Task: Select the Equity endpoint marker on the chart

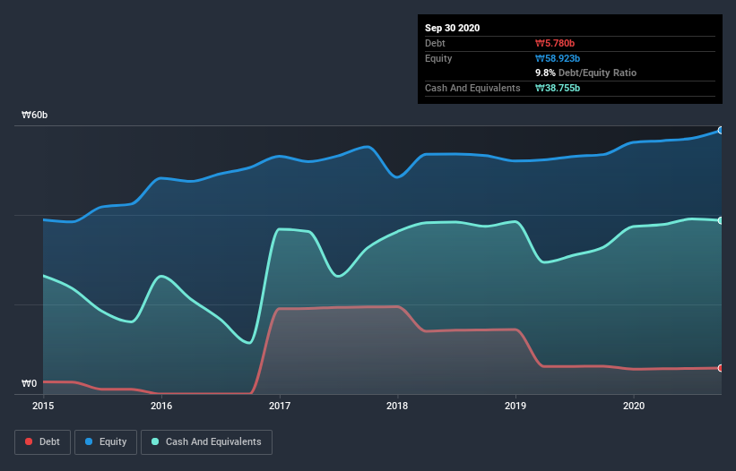Action: click(721, 131)
